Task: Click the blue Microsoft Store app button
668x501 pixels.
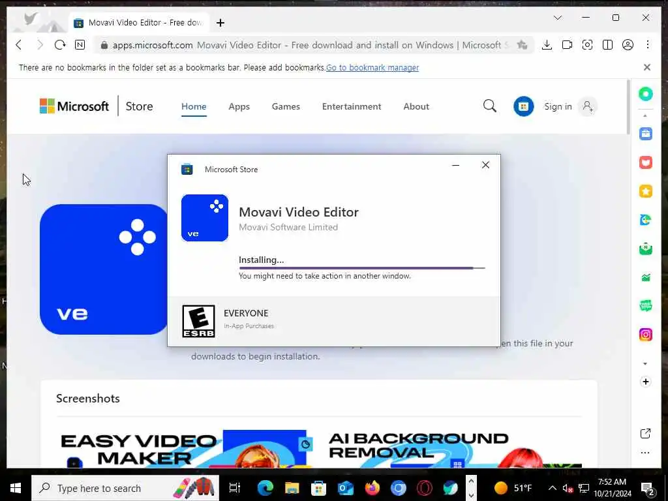Action: coord(524,106)
